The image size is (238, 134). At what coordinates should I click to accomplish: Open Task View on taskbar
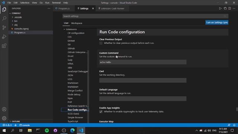pos(21,131)
